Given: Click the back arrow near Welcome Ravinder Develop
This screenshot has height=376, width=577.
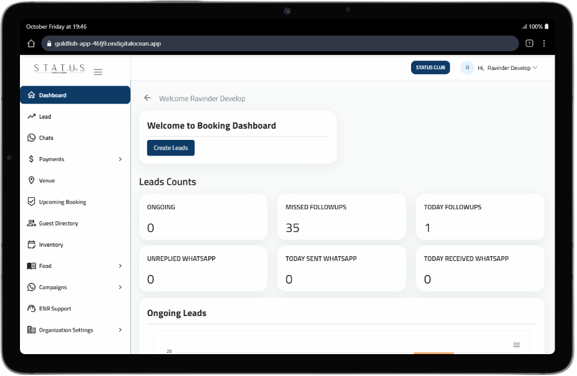Looking at the screenshot, I should click(148, 98).
